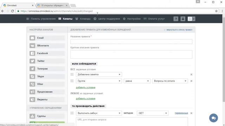Click drag handle of Выполнить вебхук row
The width and height of the screenshot is (225, 126).
(x=72, y=113)
